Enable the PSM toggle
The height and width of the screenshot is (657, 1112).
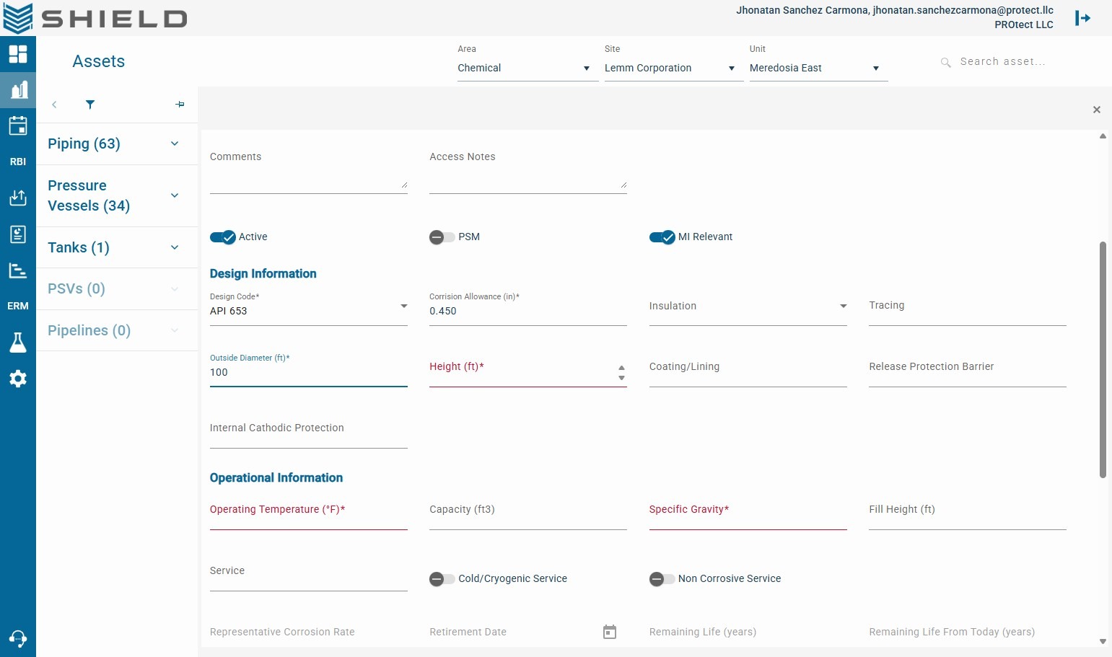pos(442,237)
